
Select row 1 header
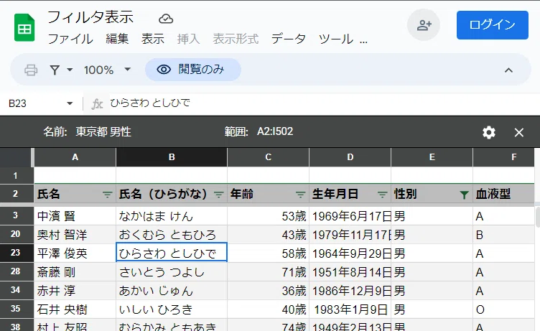16,176
